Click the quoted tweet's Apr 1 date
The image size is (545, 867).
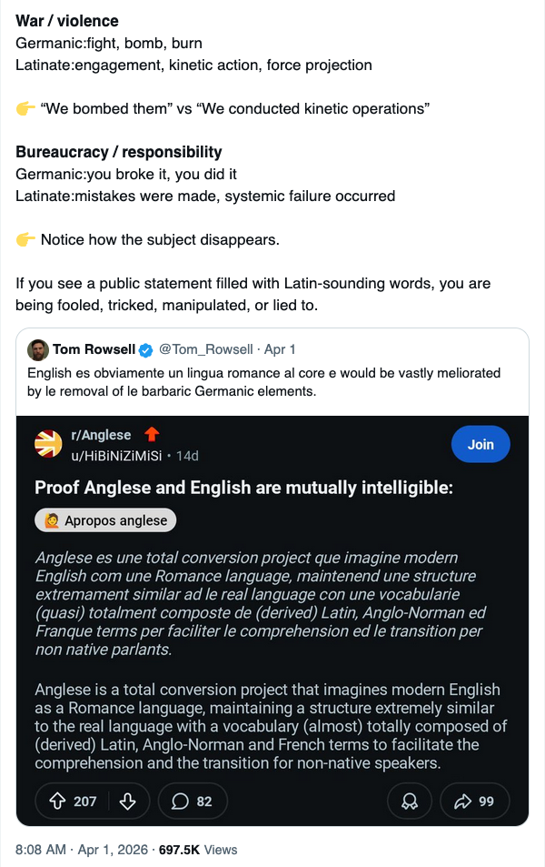pos(280,350)
